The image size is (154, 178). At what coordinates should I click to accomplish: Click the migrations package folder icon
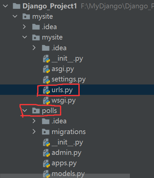[x=46, y=132]
